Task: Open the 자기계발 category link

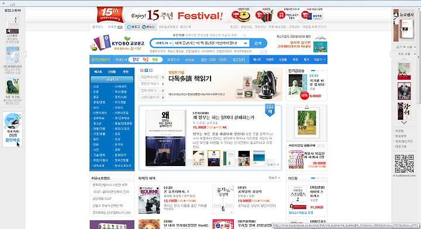Action: [x=120, y=102]
